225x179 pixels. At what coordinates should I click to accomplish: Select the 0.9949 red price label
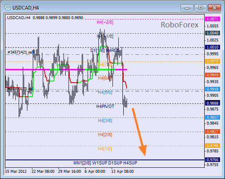213,75
